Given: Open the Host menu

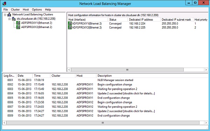Looking at the screenshot, I should point(26,10).
